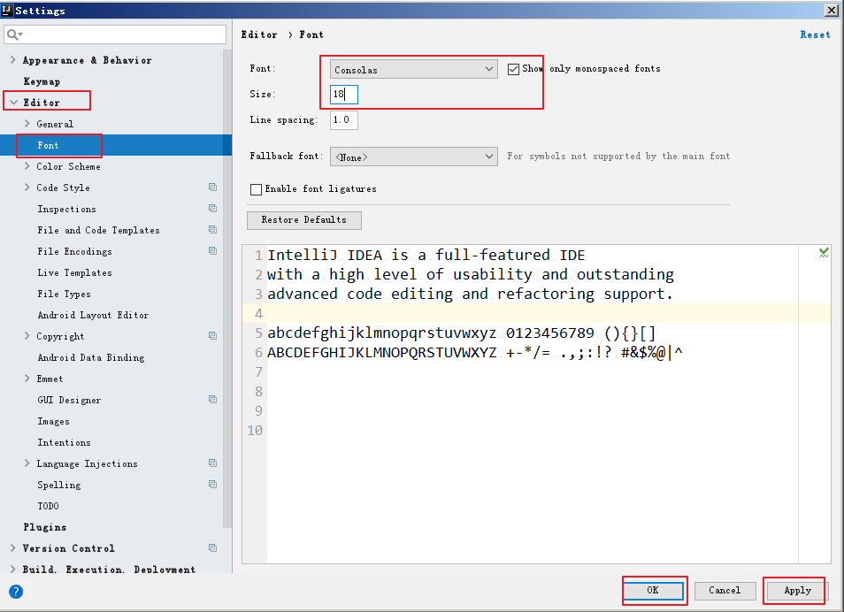The height and width of the screenshot is (612, 844).
Task: Open File and Code Templates settings
Action: click(98, 230)
